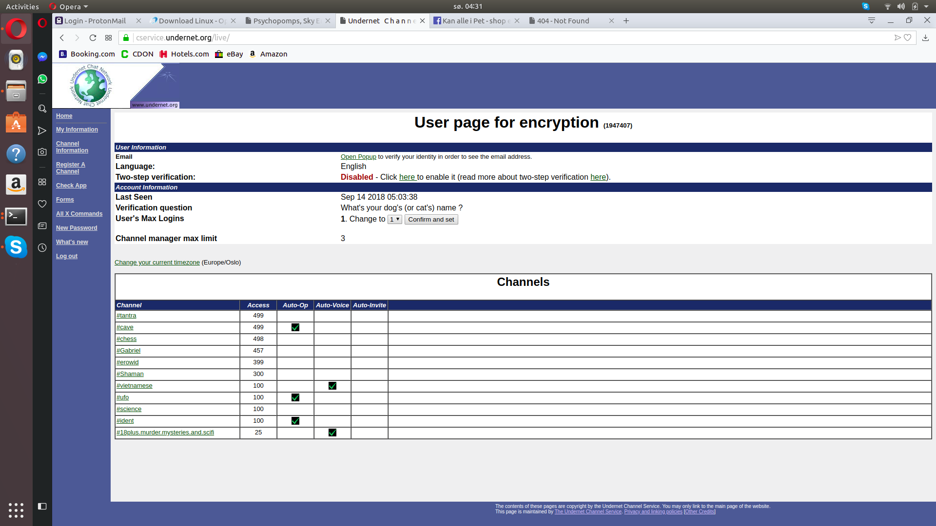The width and height of the screenshot is (936, 526).
Task: Click the Opera menu icon in sidebar
Action: pos(42,22)
